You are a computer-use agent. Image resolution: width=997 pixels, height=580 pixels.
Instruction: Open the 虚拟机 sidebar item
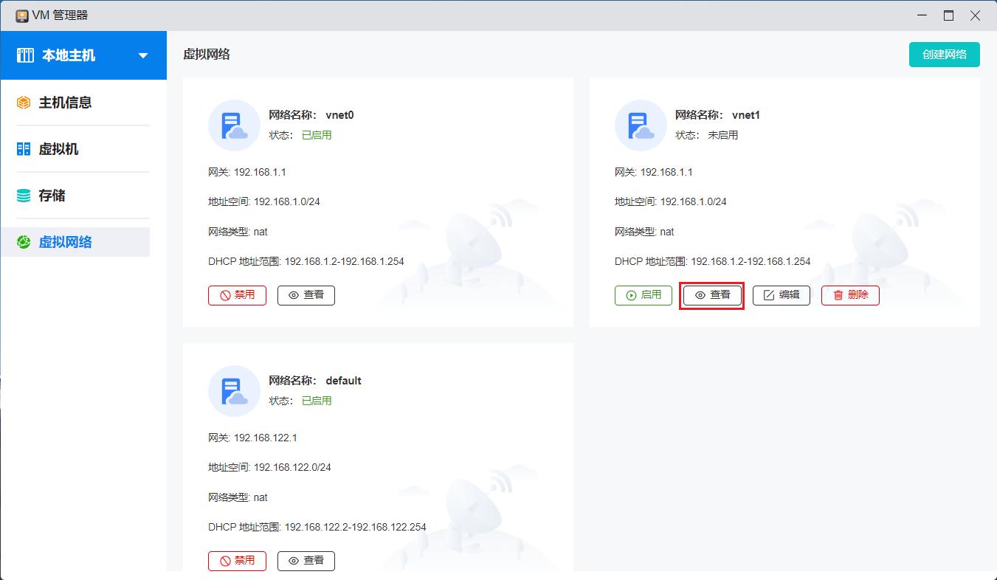pyautogui.click(x=83, y=149)
